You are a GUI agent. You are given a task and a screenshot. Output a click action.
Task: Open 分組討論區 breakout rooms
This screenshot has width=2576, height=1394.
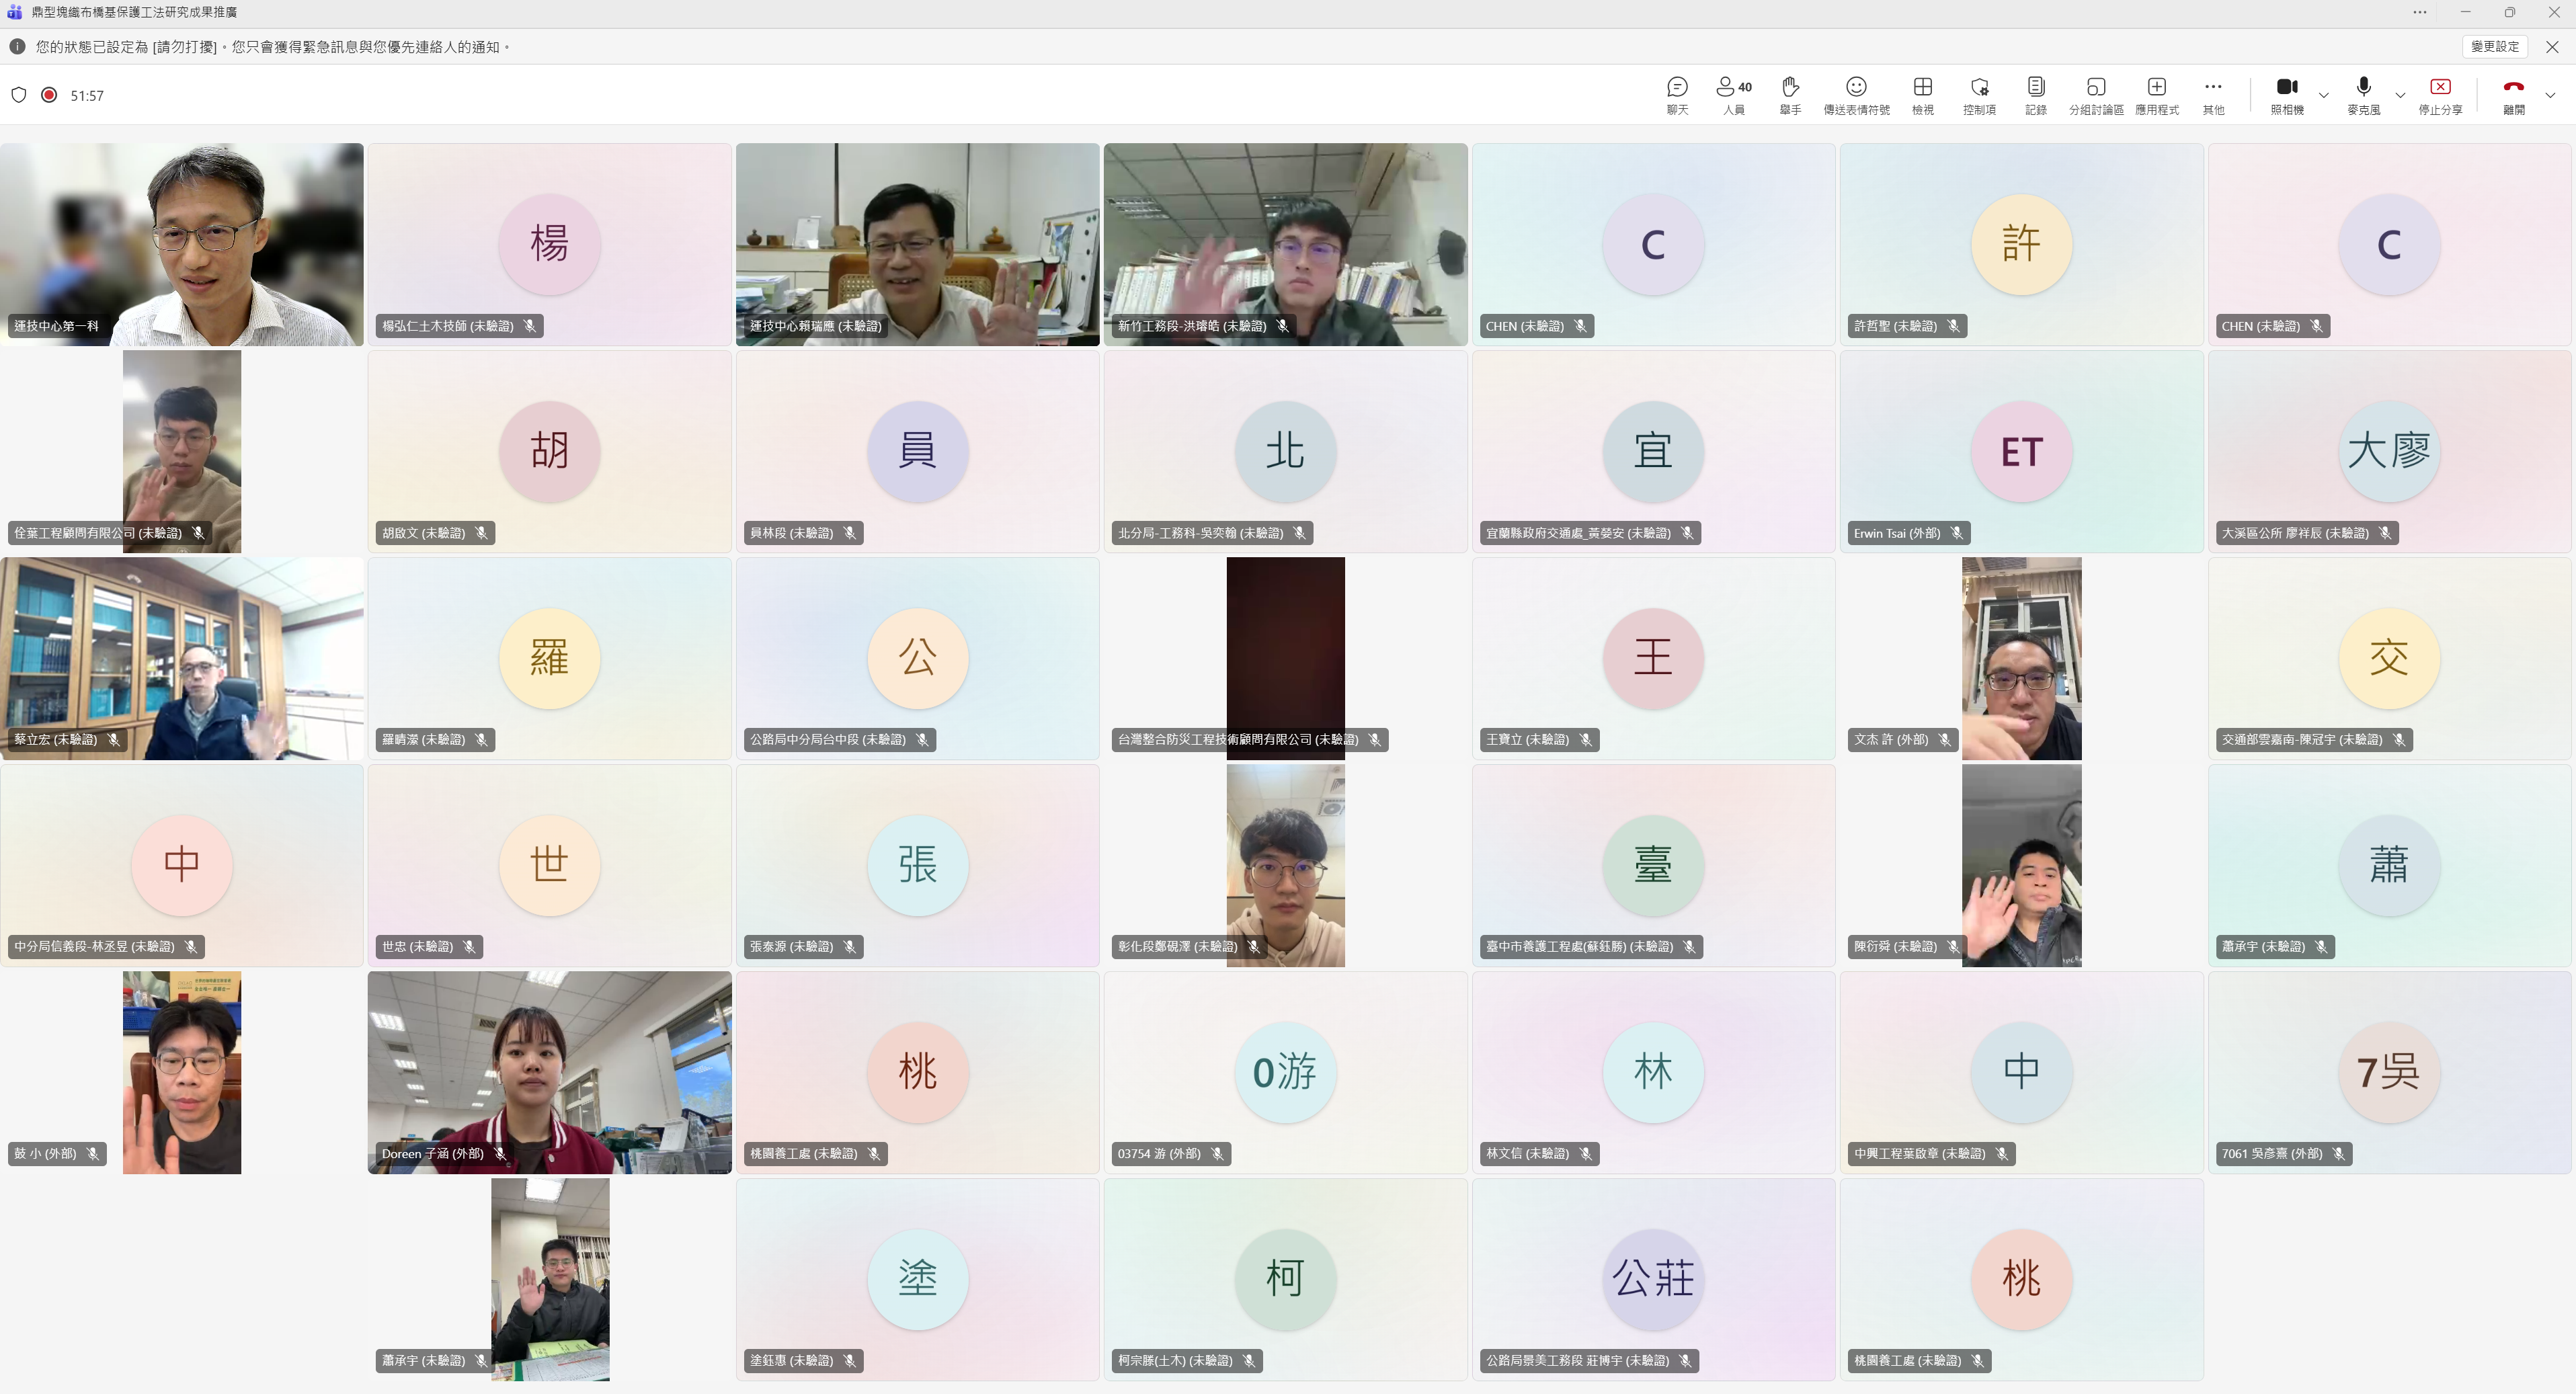(2097, 95)
